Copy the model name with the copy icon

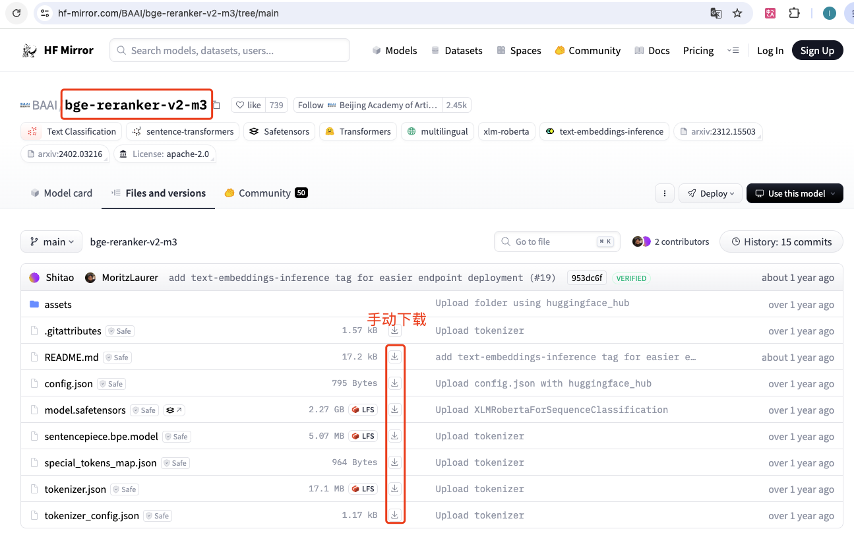tap(216, 105)
